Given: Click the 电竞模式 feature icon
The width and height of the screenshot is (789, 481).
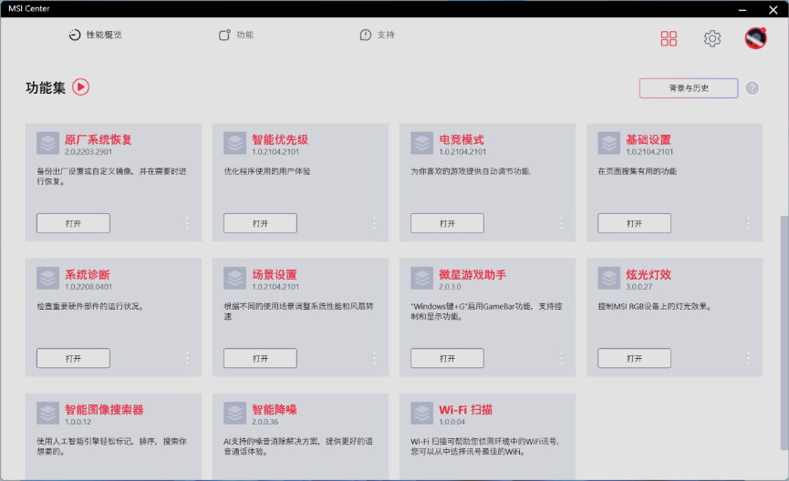Looking at the screenshot, I should 422,143.
